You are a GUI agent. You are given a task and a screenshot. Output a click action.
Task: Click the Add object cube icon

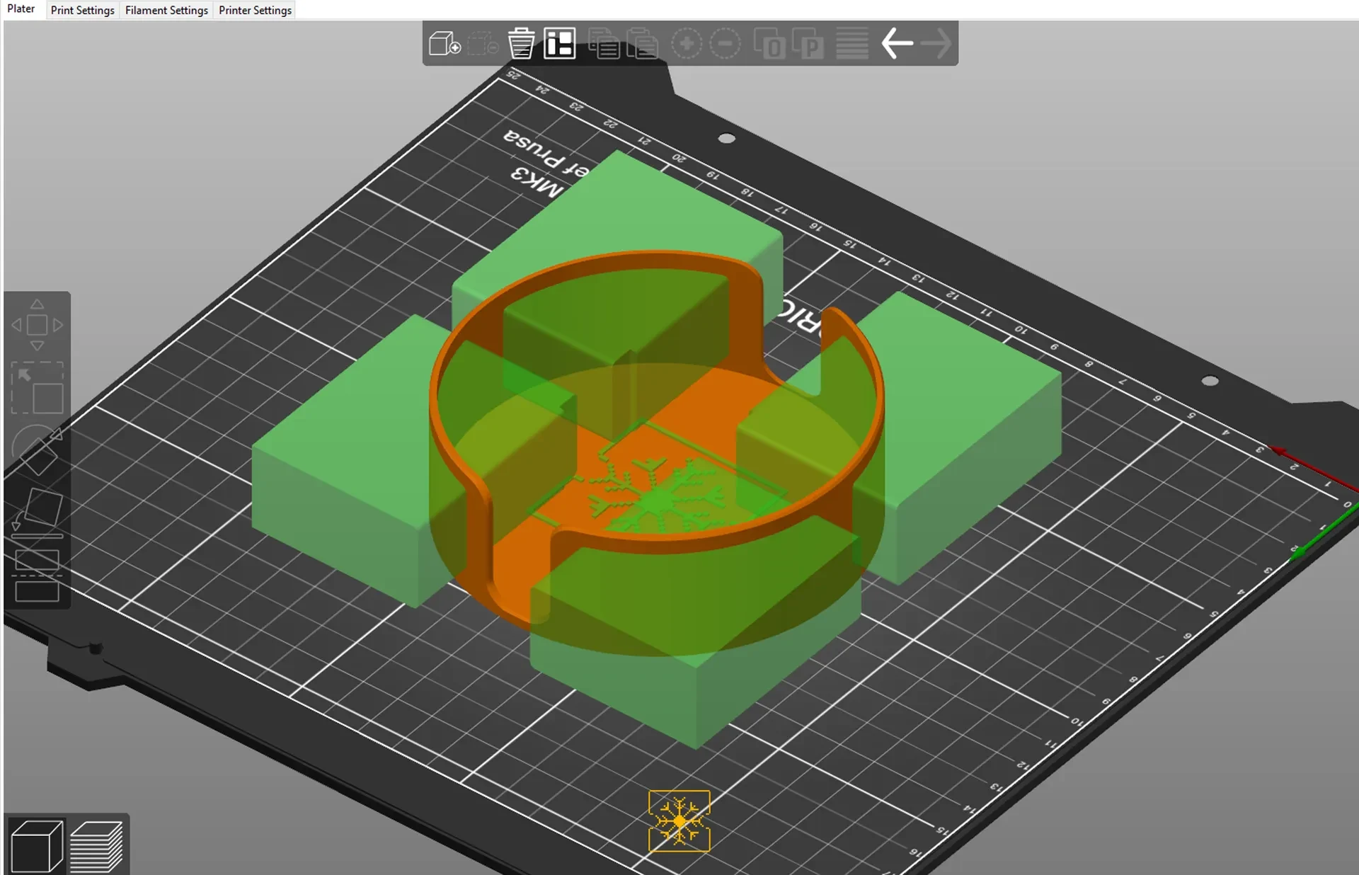pyautogui.click(x=445, y=43)
